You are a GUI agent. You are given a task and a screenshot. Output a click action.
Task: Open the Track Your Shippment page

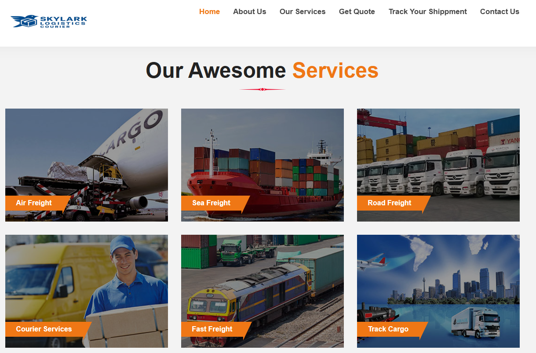coord(428,12)
